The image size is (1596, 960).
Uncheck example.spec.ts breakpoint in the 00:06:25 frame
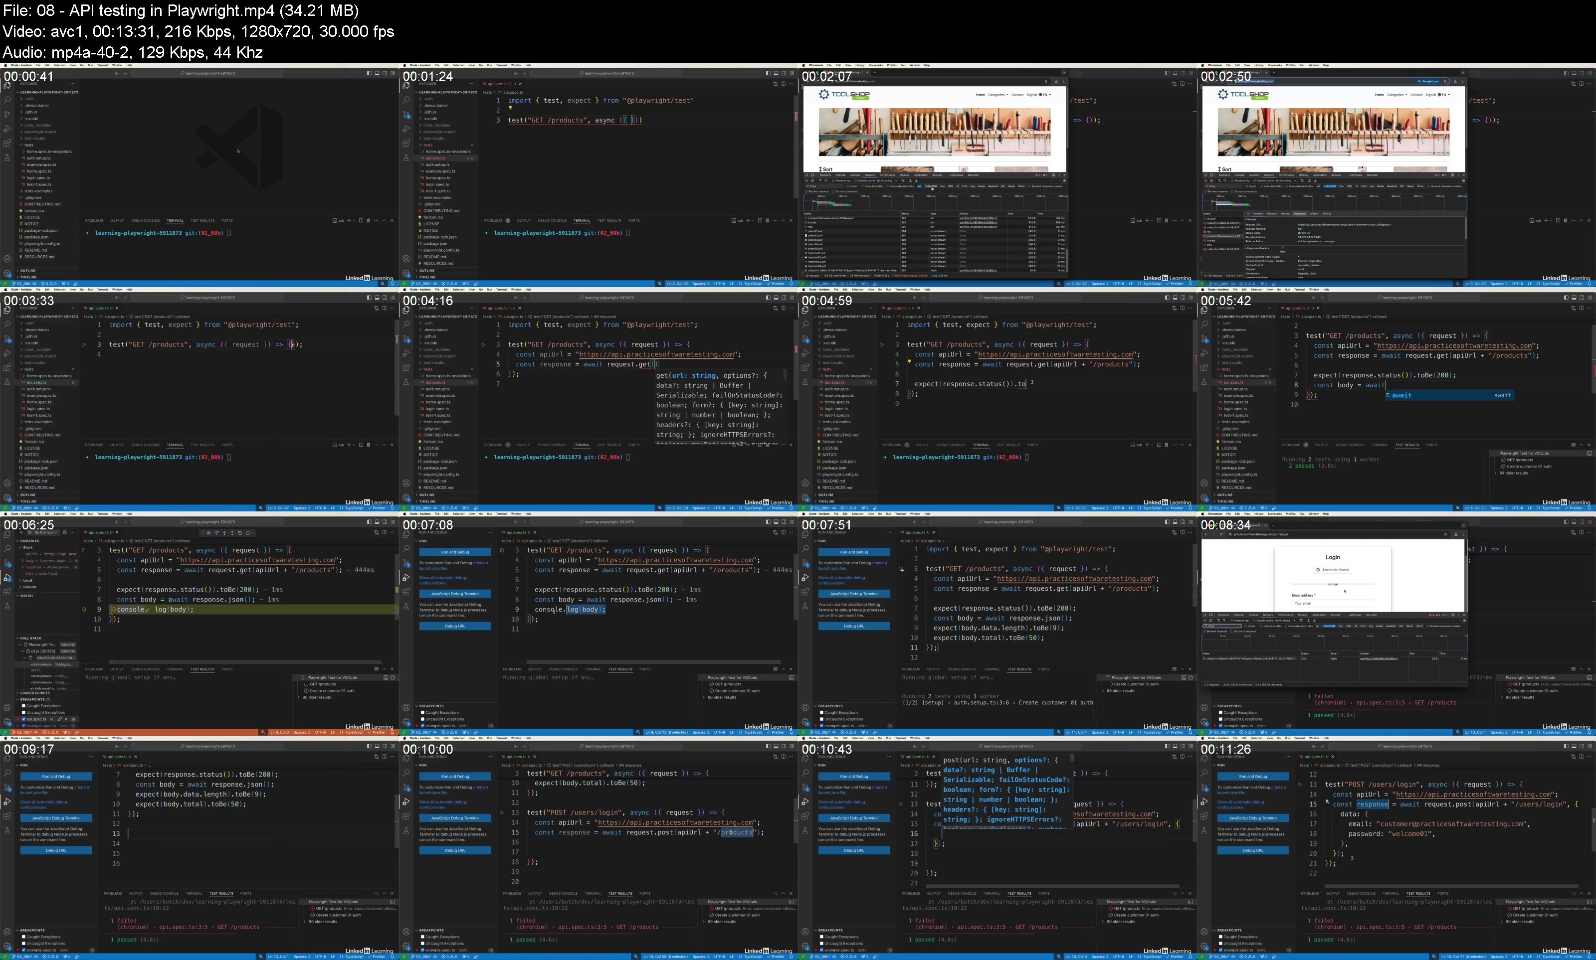23,726
